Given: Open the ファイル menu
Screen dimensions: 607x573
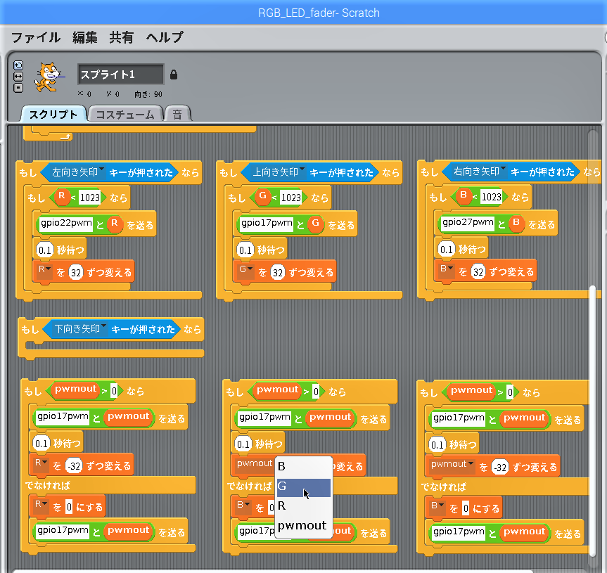Looking at the screenshot, I should 36,38.
